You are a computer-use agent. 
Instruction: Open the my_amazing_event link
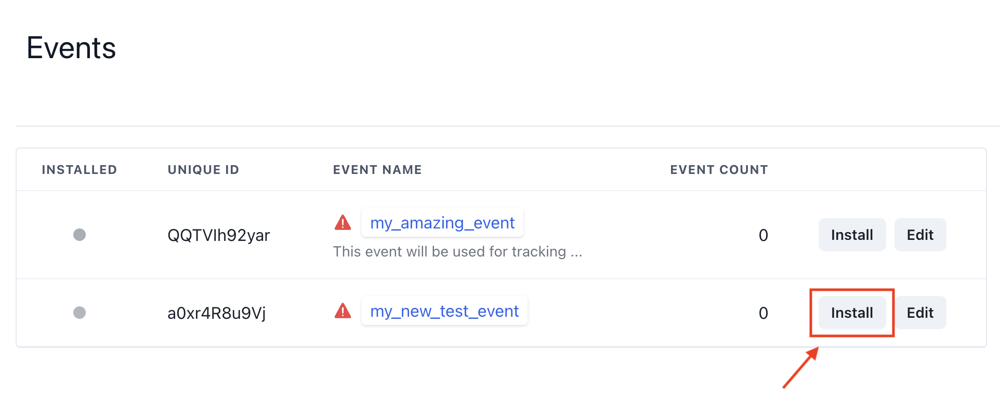tap(442, 223)
